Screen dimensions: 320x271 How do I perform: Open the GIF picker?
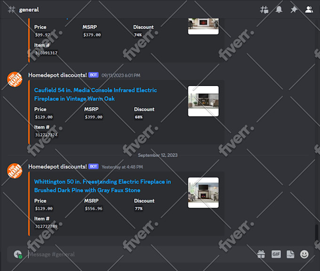[276, 254]
